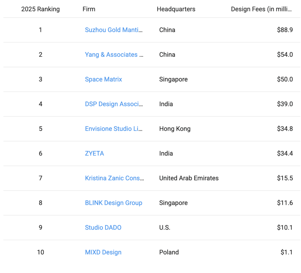
Task: Open the Space Matrix firm link
Action: 104,79
